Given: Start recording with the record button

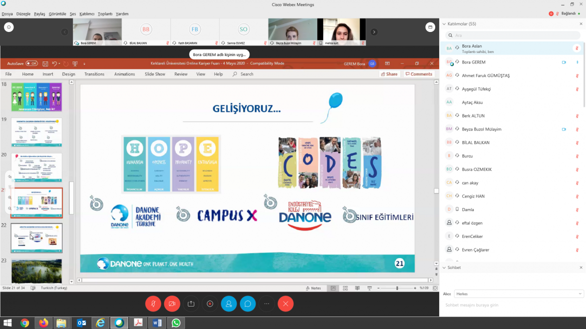Looking at the screenshot, I should coord(210,303).
